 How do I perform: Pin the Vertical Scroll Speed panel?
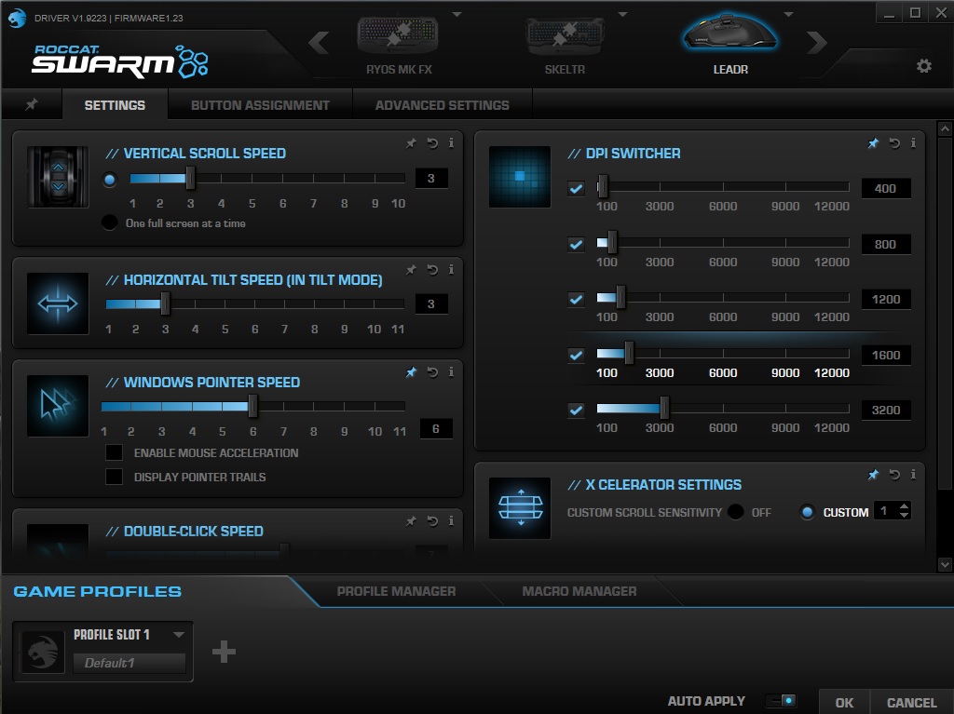pos(411,143)
